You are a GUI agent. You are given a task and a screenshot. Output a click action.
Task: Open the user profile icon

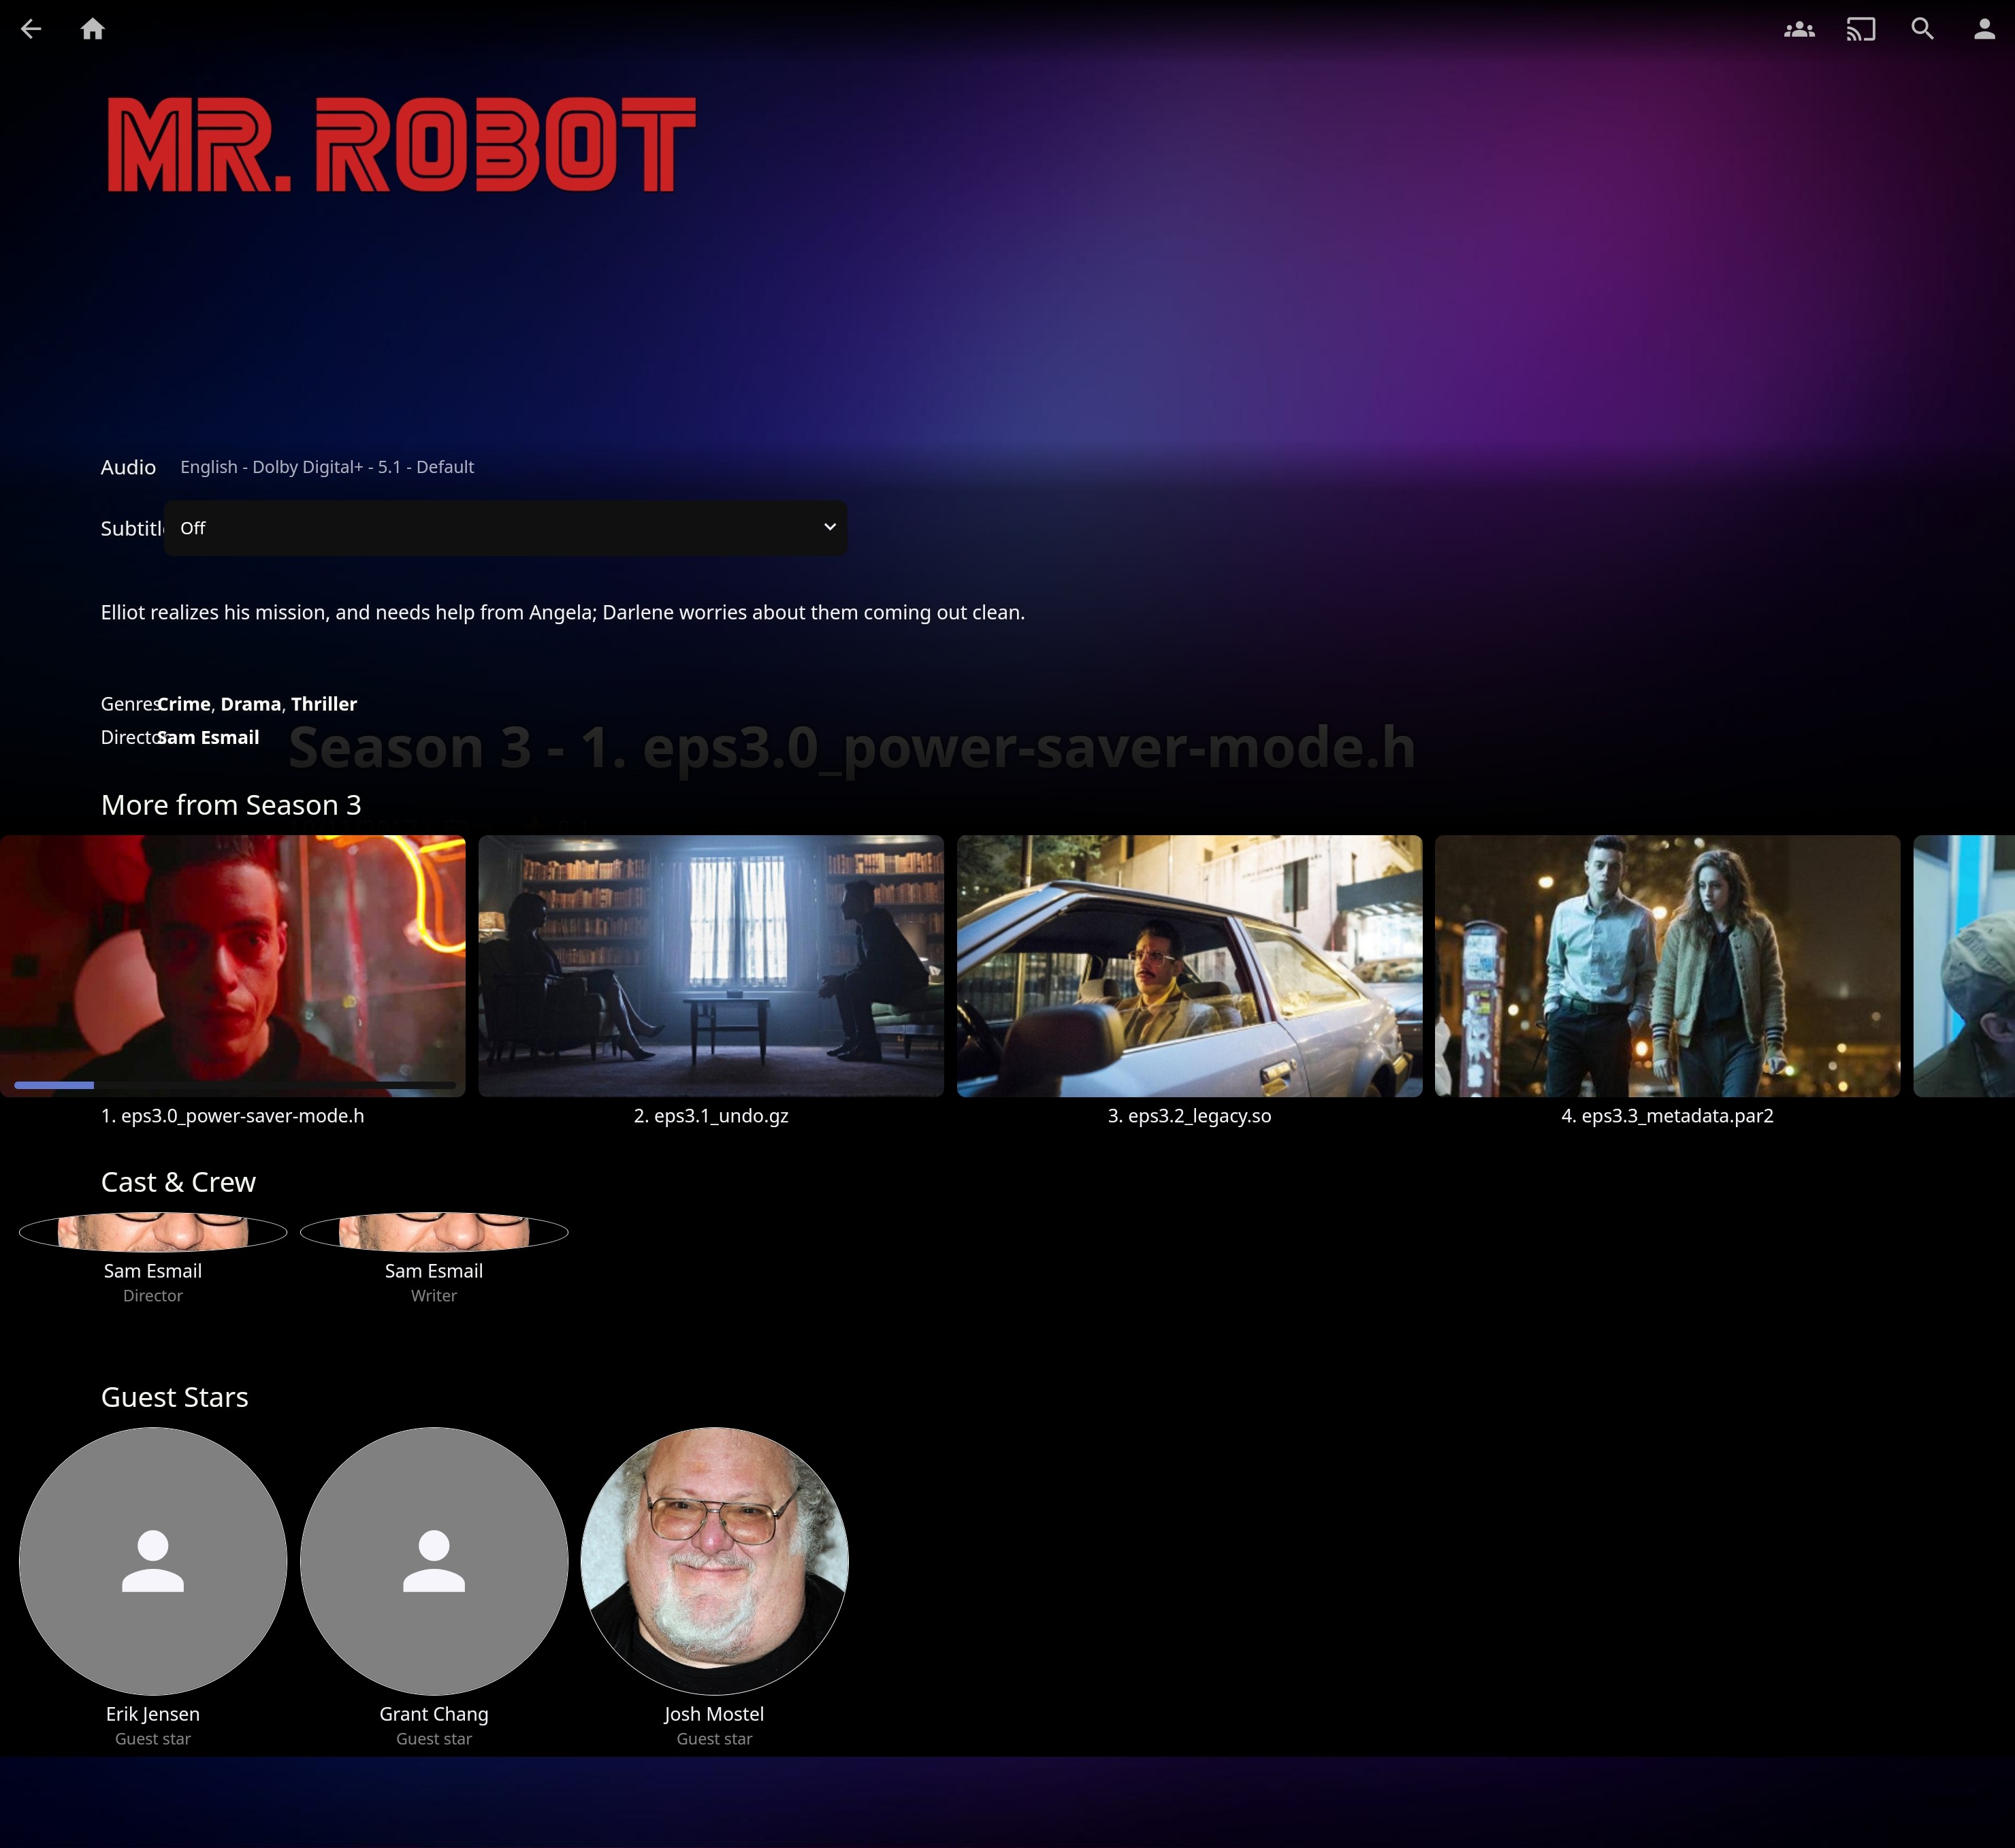click(x=1984, y=29)
